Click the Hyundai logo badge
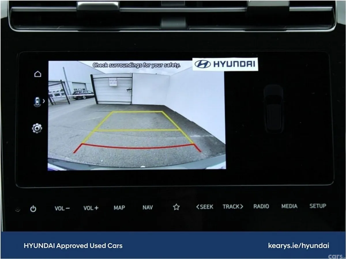Viewport: 346px width, 259px height. pos(225,64)
